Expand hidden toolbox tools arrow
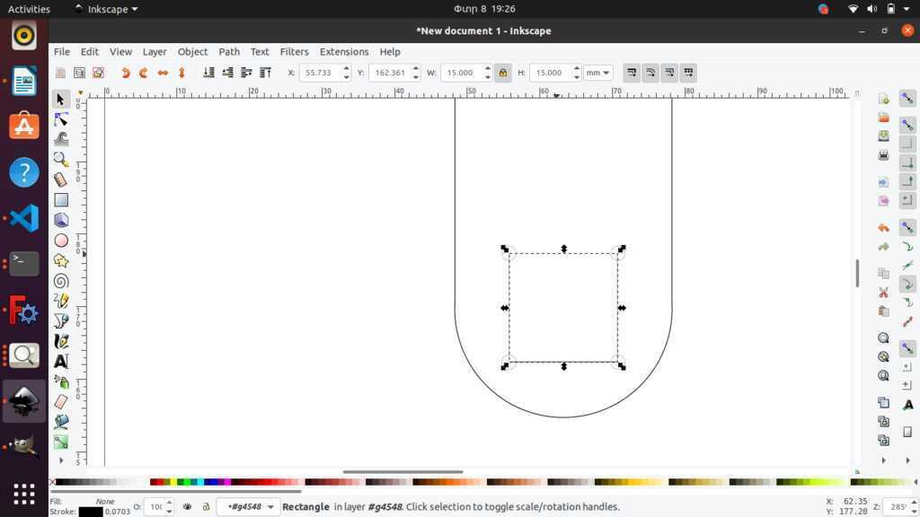 click(x=60, y=460)
